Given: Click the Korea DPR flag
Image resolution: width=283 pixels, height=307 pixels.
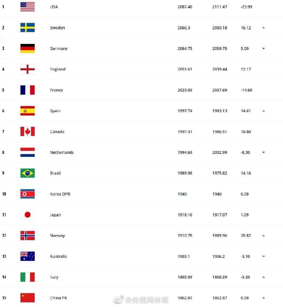Looking at the screenshot, I should [27, 194].
